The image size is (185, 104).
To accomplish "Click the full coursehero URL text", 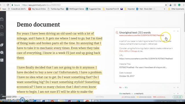I will tap(146, 58).
